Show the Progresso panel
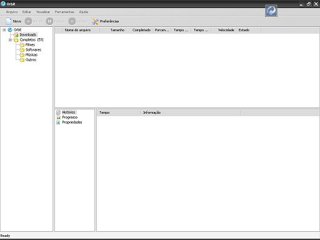Viewport: 320px width, 240px height. (x=70, y=117)
